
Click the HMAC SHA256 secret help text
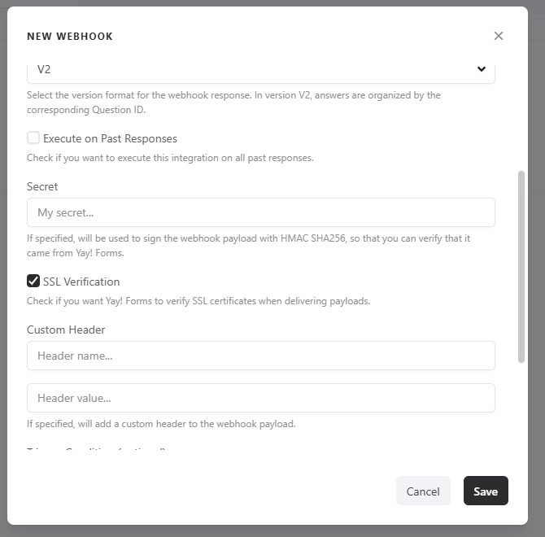tap(248, 246)
